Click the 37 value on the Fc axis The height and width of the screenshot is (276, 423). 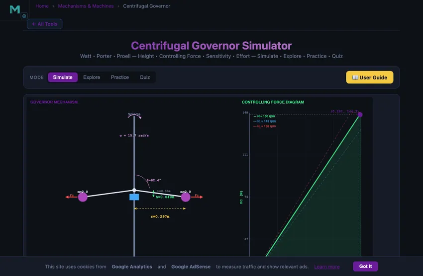(x=246, y=239)
